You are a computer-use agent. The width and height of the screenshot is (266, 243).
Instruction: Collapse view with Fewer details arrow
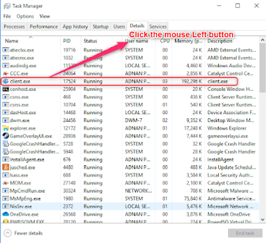pyautogui.click(x=8, y=233)
